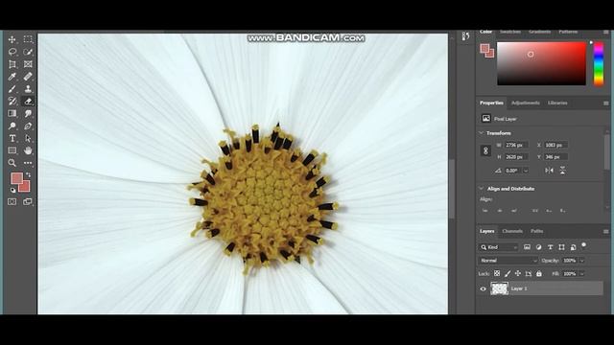This screenshot has width=614, height=345.
Task: Click the H height input field
Action: pos(516,157)
